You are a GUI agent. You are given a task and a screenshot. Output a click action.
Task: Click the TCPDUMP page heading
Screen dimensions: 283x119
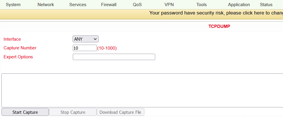(219, 26)
